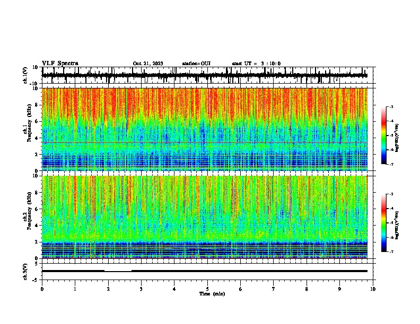Click the "-5" tick on the ch.3(V) axis
The height and width of the screenshot is (324, 420).
coord(36,280)
